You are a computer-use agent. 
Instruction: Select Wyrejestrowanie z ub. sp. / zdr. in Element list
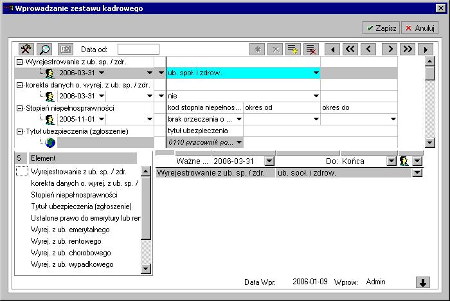tap(78, 172)
